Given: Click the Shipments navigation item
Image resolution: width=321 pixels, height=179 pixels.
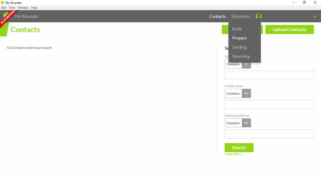Looking at the screenshot, I should 240,16.
